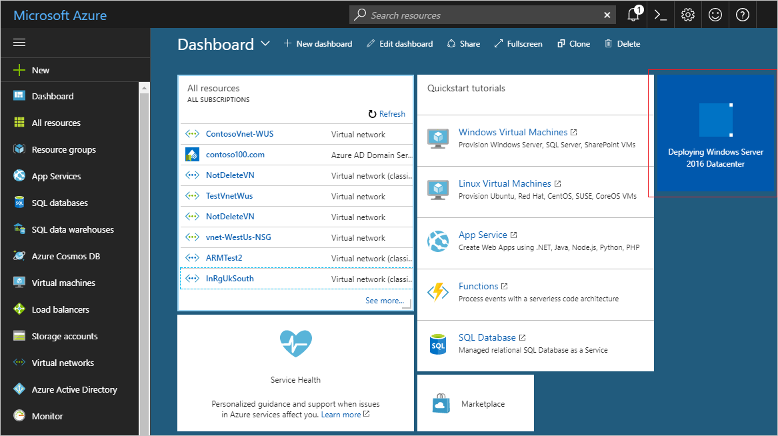This screenshot has width=778, height=436.
Task: Open the TestVnetWus resource
Action: 229,196
